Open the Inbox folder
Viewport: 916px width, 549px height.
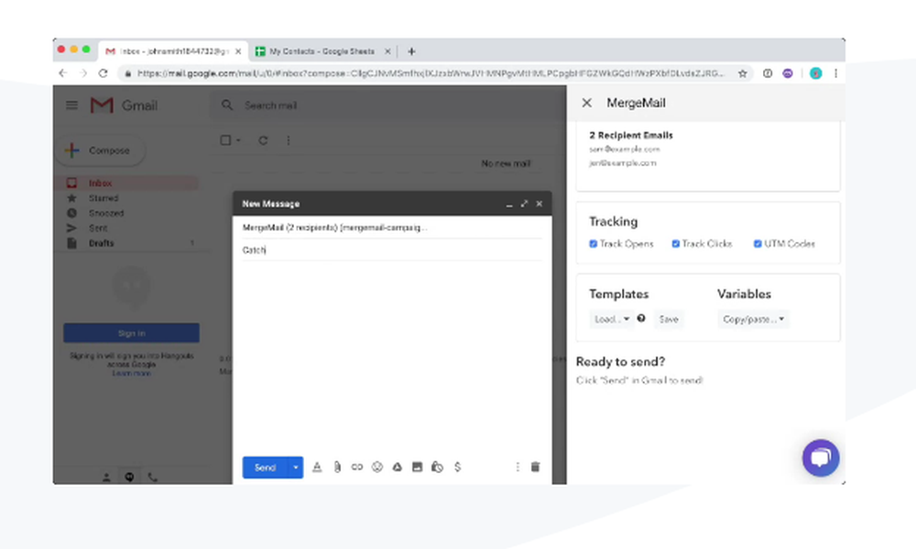[126, 183]
